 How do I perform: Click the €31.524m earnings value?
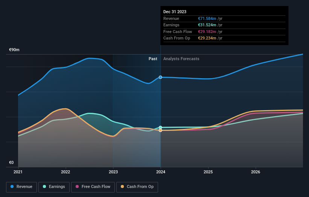[x=207, y=25]
